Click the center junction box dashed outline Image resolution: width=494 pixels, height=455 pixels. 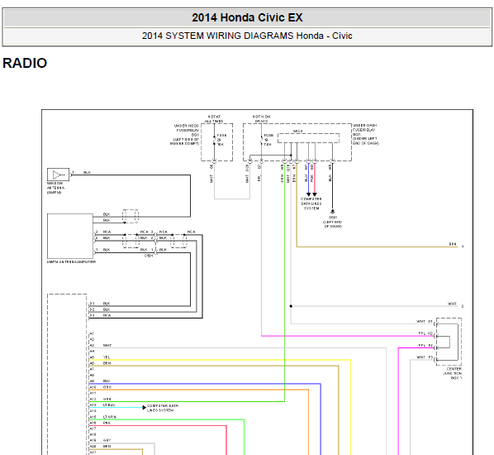click(449, 342)
